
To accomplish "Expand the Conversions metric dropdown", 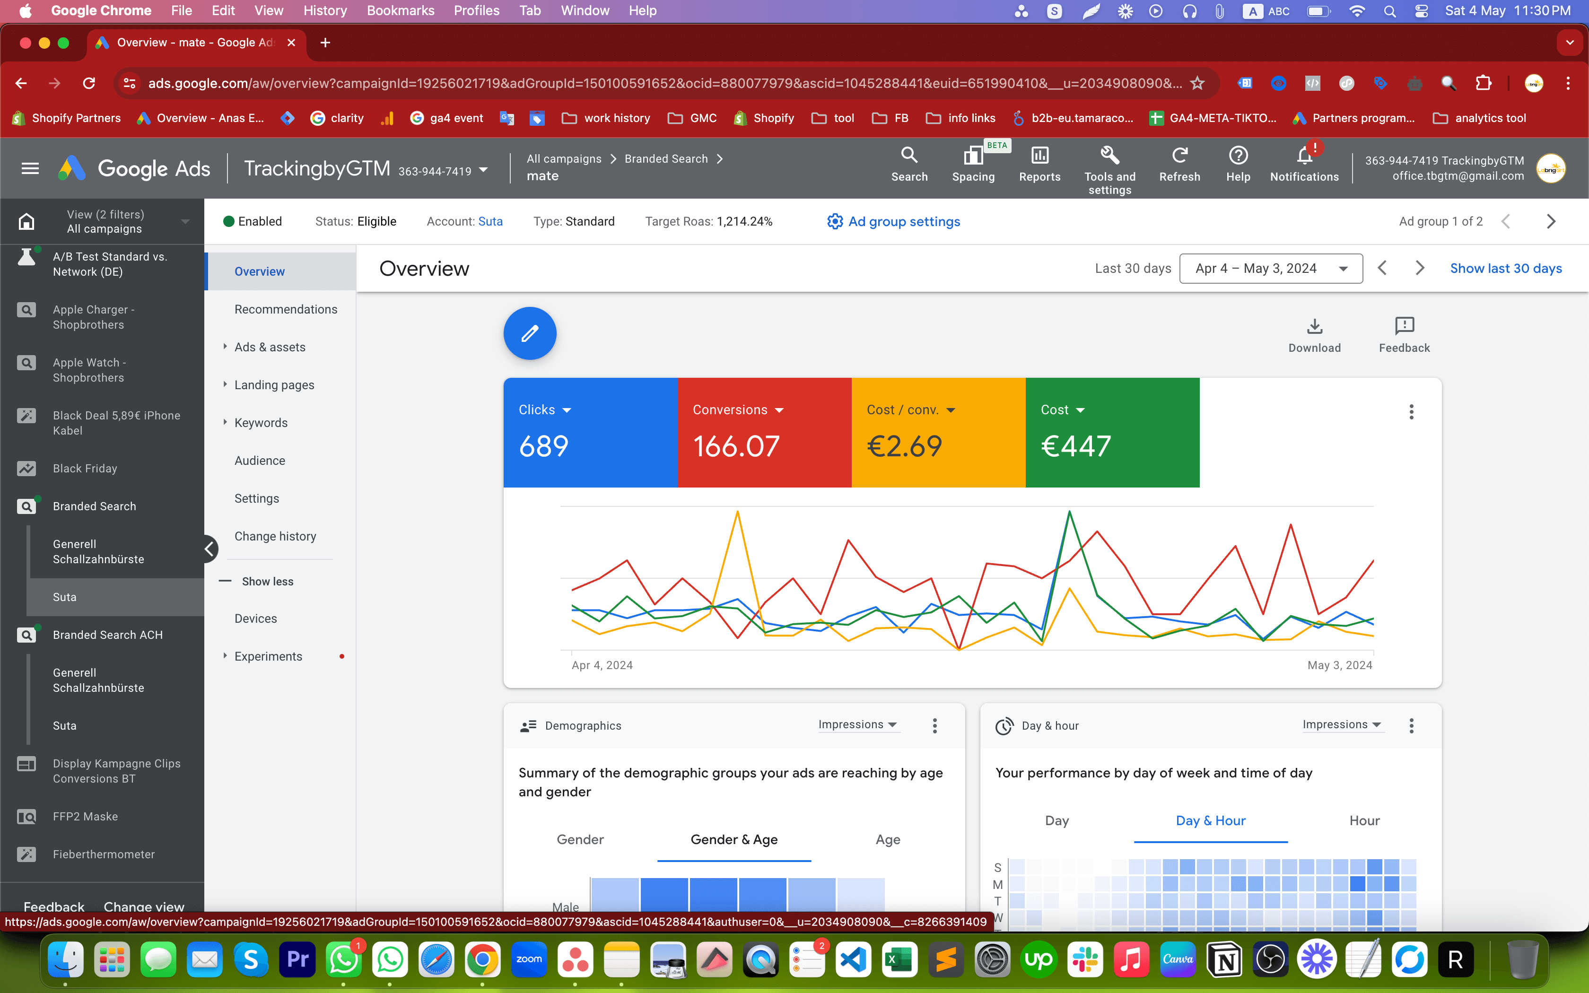I will pos(780,409).
